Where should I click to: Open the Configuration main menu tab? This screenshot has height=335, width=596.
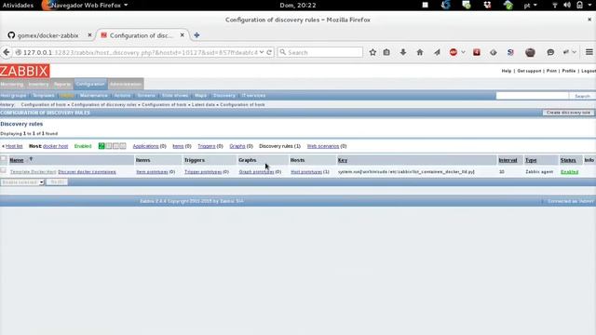pyautogui.click(x=90, y=84)
